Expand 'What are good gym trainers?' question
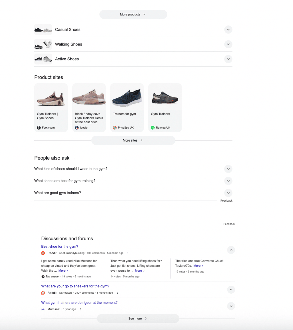 click(x=228, y=193)
